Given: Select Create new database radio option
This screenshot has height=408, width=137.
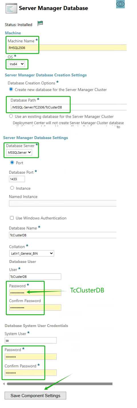Looking at the screenshot, I should (11, 90).
